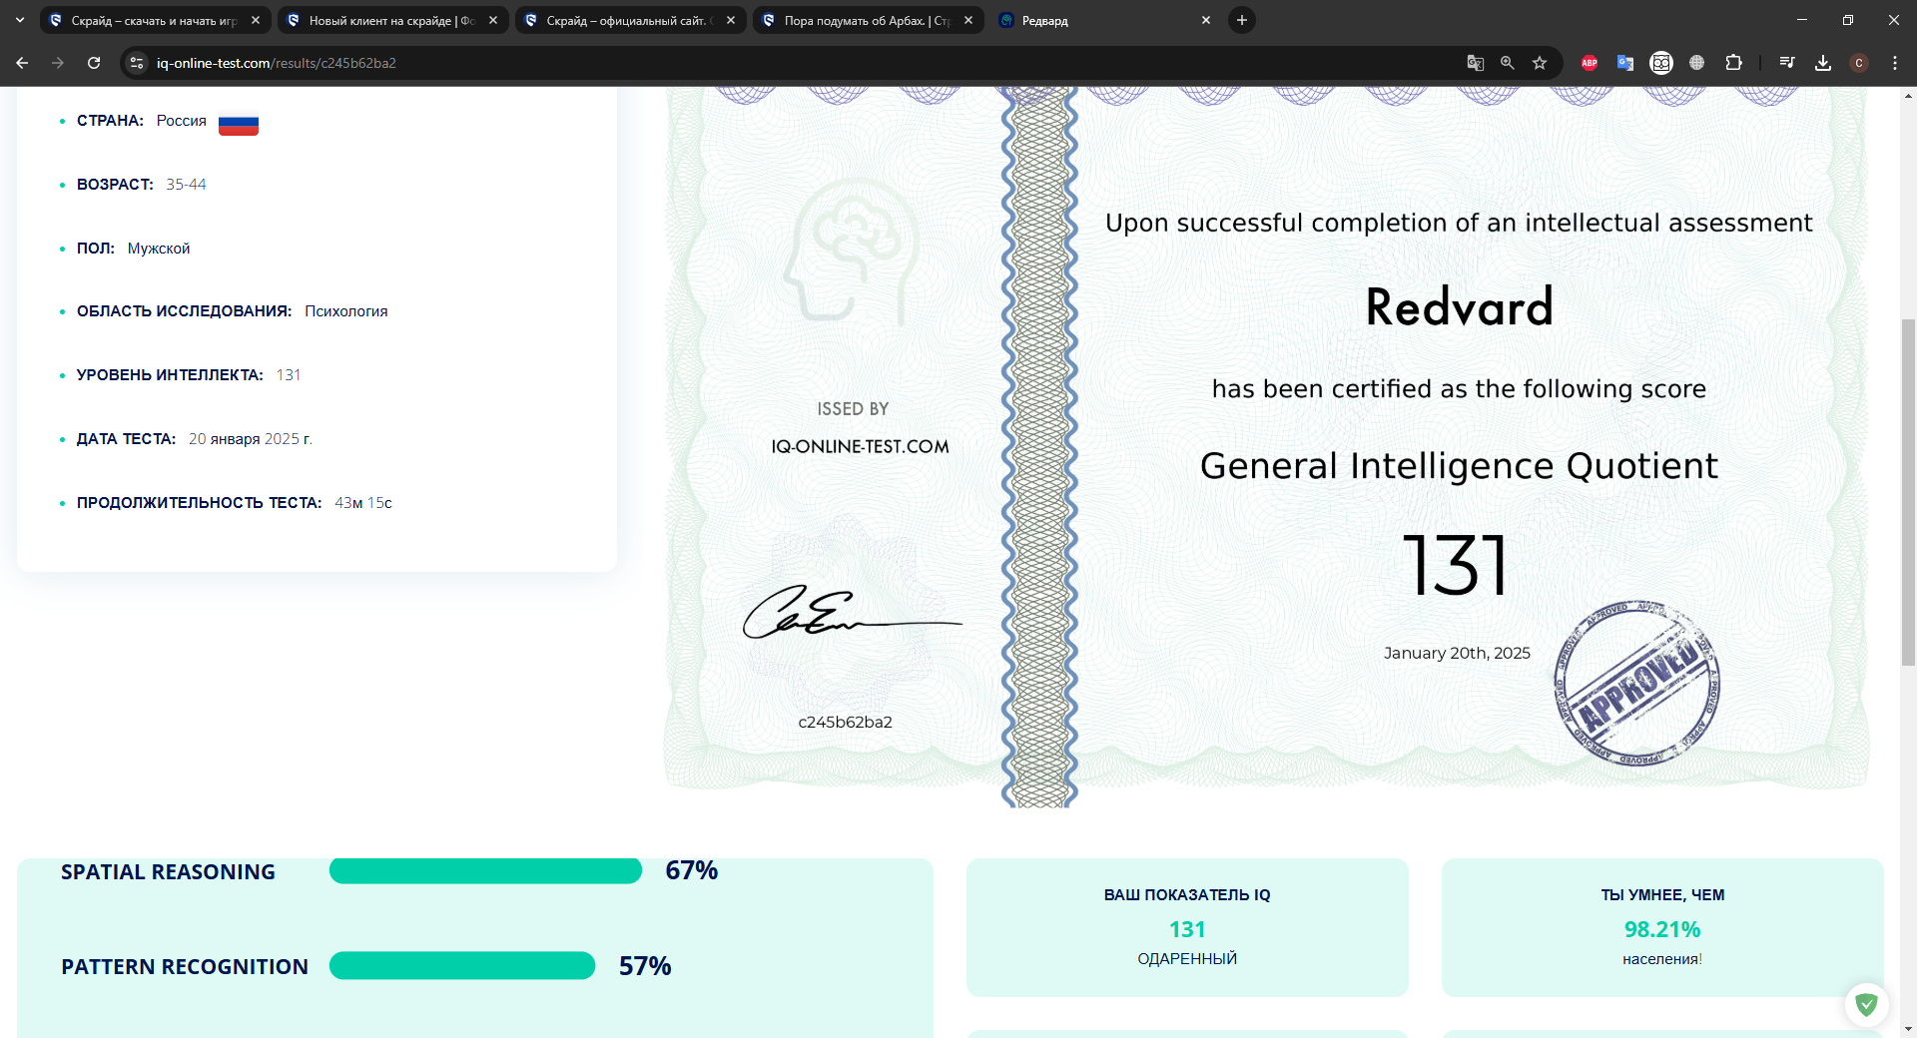Click the green shield badge at bottom right
The height and width of the screenshot is (1038, 1917).
(x=1866, y=1004)
